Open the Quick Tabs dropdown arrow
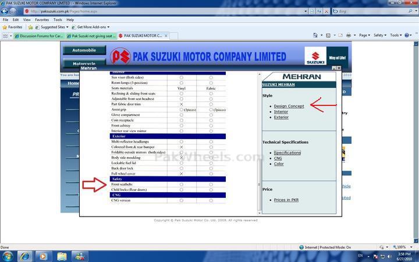419x262 pixels. point(10,36)
